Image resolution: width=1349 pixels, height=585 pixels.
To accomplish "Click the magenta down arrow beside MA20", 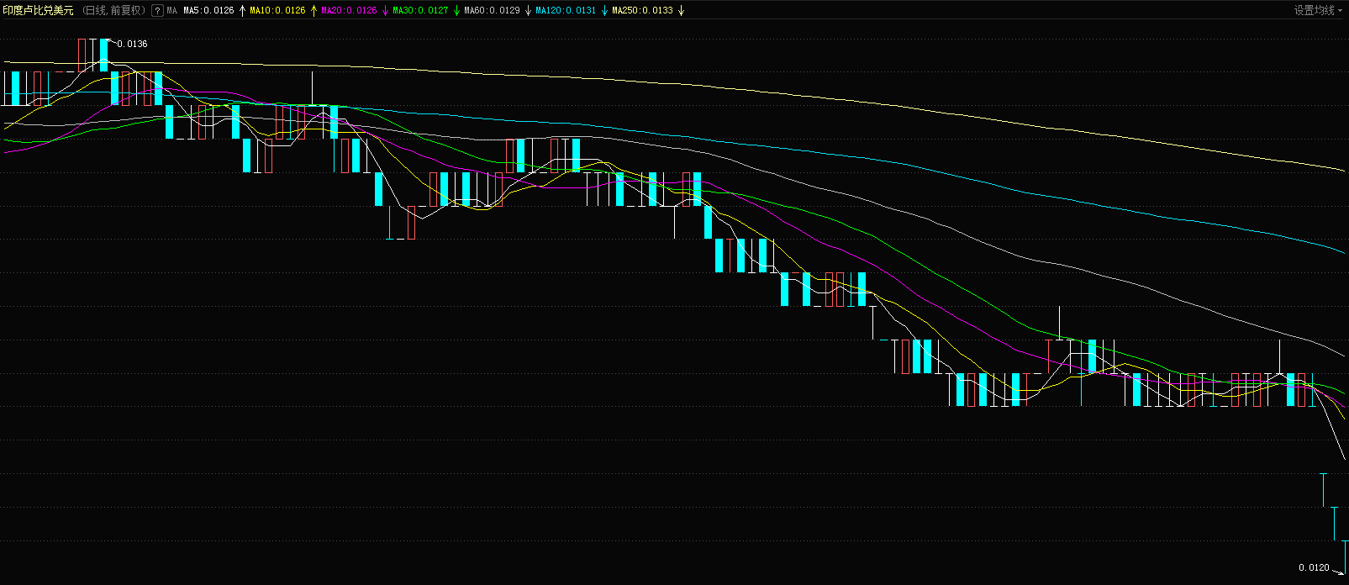I will (385, 11).
